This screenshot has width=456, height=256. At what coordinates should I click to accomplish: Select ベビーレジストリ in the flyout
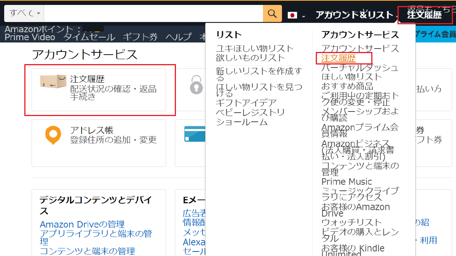(x=250, y=112)
